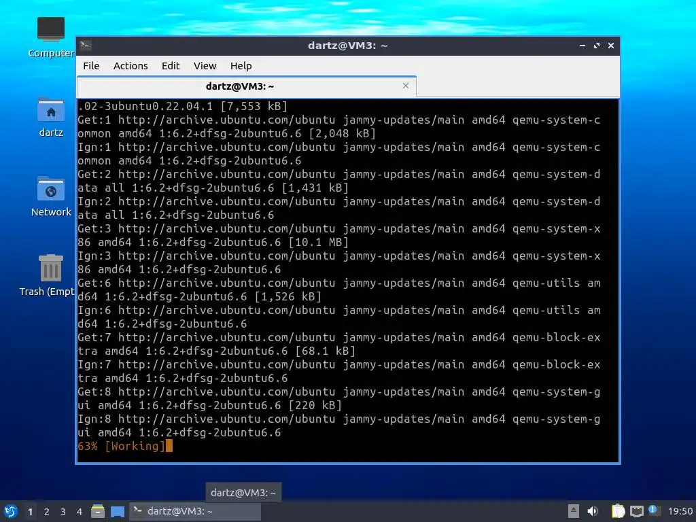
Task: Switch to workspace 3
Action: (x=63, y=512)
